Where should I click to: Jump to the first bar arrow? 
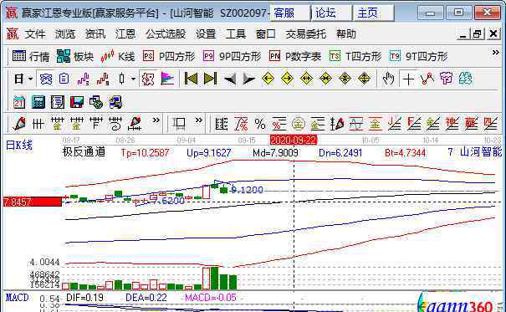(191, 79)
